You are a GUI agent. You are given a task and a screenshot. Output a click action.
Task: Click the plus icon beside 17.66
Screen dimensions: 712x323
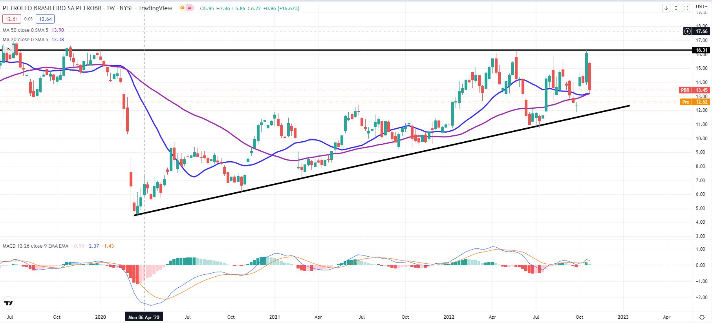(x=687, y=31)
